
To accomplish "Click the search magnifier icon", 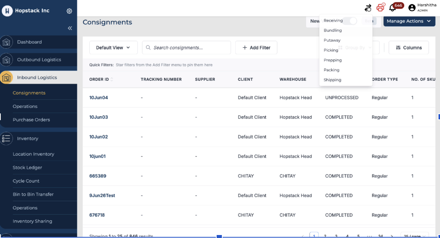I will (x=148, y=48).
